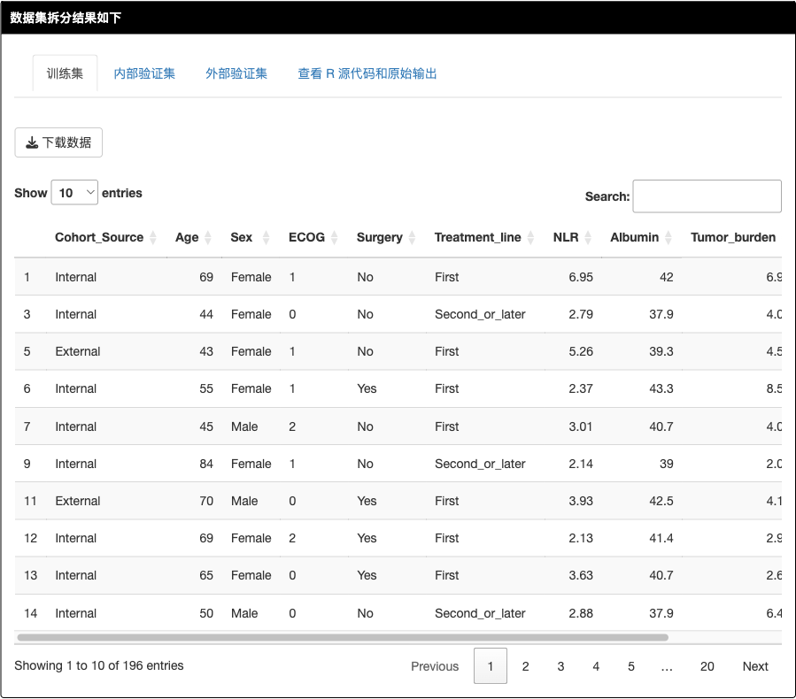
Task: Click Second_or_later in row 14
Action: click(480, 613)
